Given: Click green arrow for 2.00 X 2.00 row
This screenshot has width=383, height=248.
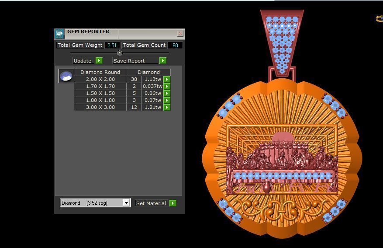Looking at the screenshot, I should 167,79.
